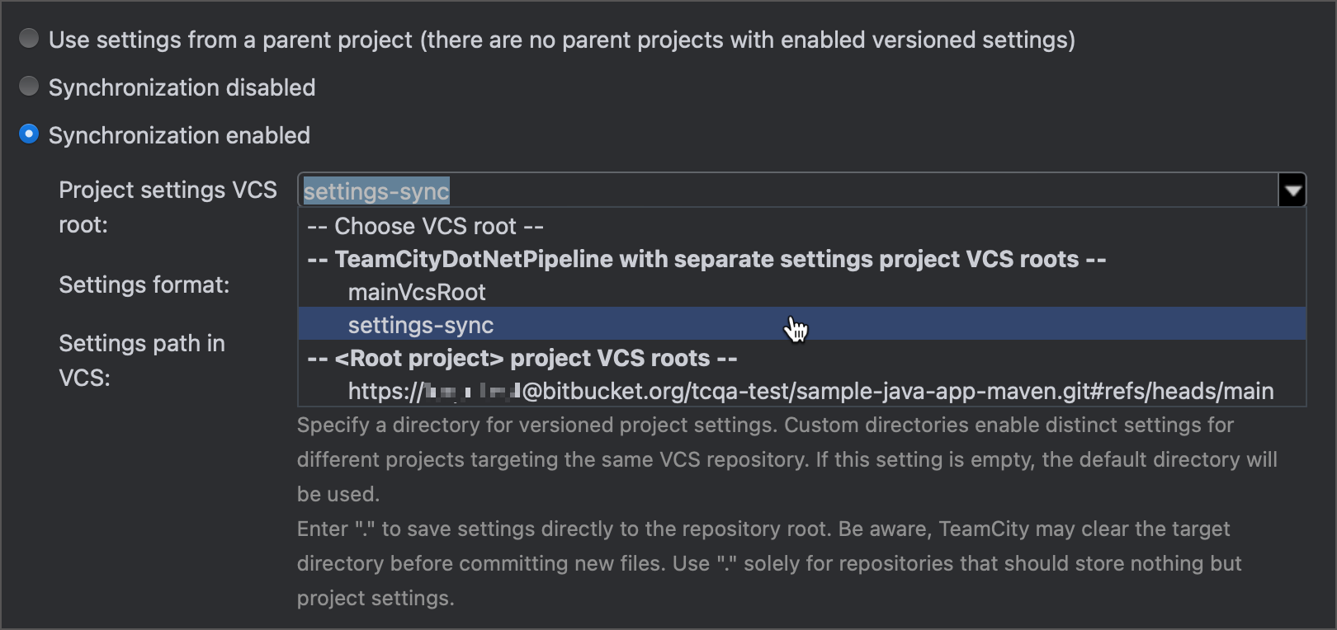The image size is (1337, 630).
Task: Select the 'Synchronization disabled' radio button
Action: (x=29, y=87)
